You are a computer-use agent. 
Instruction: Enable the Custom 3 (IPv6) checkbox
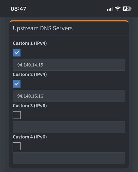(17, 115)
